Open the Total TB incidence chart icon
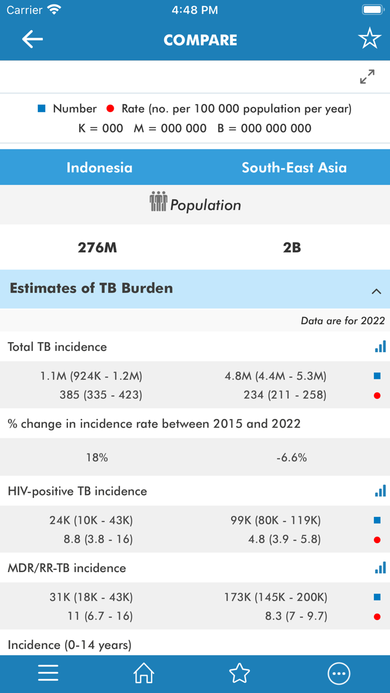Image resolution: width=390 pixels, height=693 pixels. 379,346
